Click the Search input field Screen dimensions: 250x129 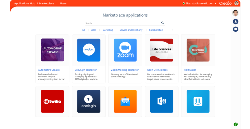pyautogui.click(x=123, y=23)
